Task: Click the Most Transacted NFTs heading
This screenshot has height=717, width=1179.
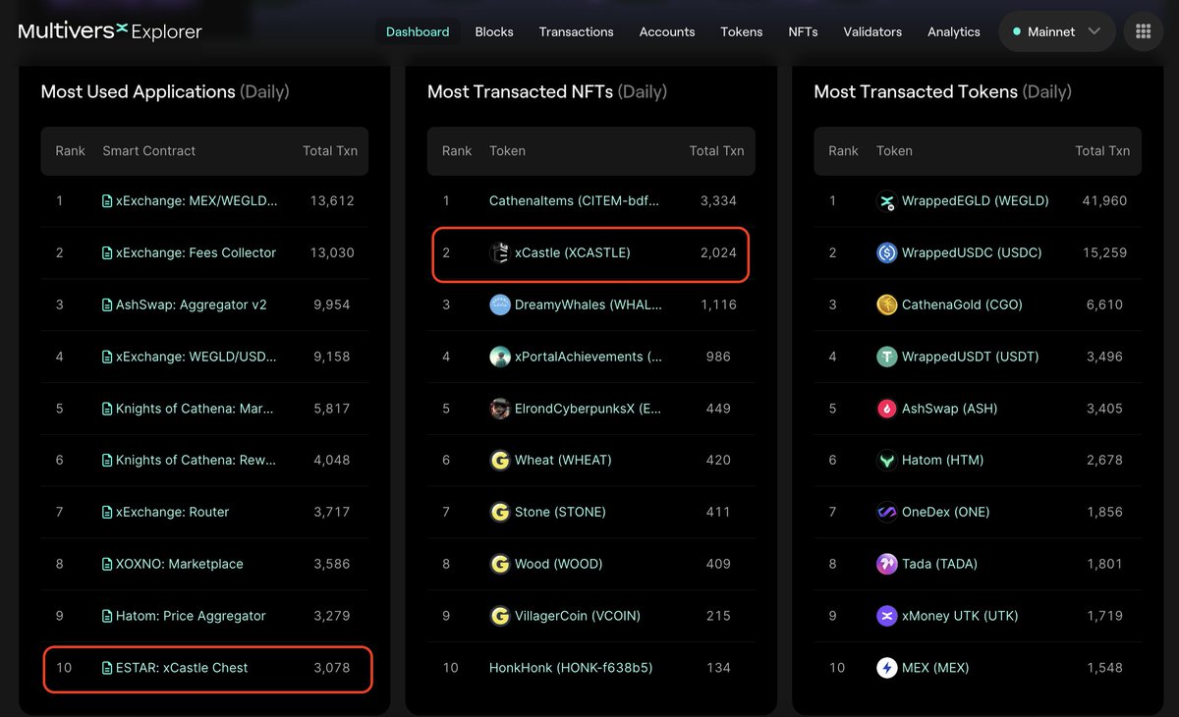Action: pos(547,91)
